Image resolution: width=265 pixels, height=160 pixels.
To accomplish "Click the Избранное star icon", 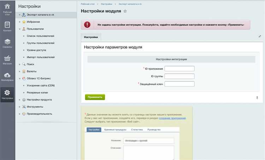I will point(24,22).
